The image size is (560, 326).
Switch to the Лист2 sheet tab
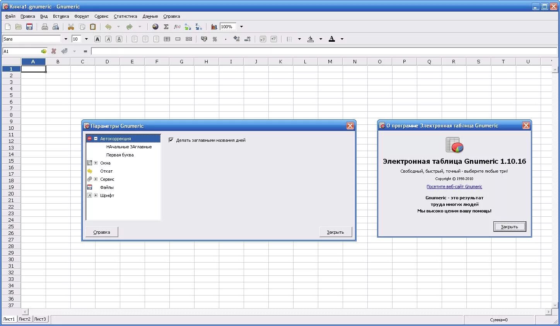click(24, 319)
